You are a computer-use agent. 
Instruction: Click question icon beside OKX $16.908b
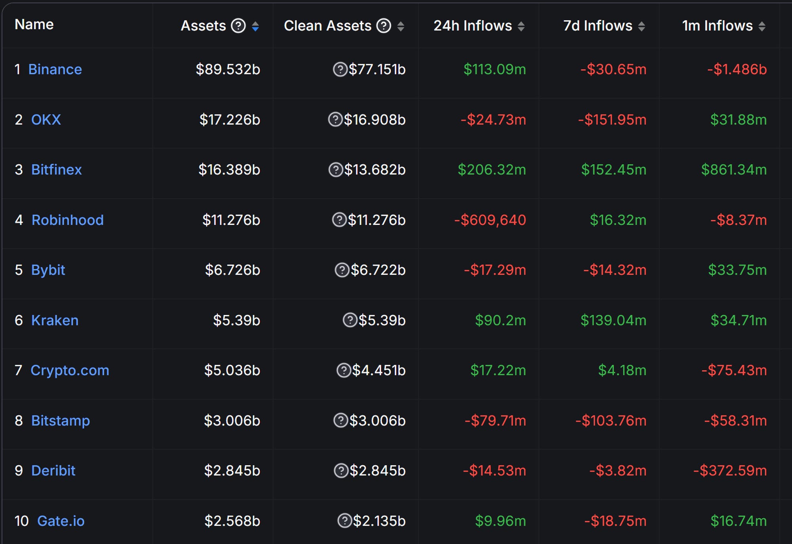pos(335,120)
